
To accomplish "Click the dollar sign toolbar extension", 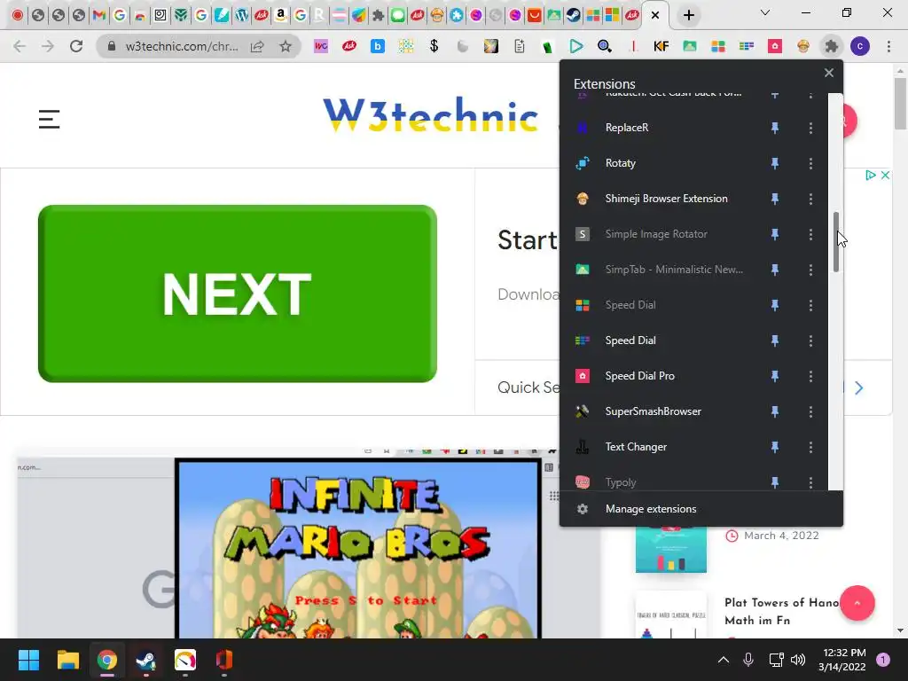I will (x=434, y=46).
